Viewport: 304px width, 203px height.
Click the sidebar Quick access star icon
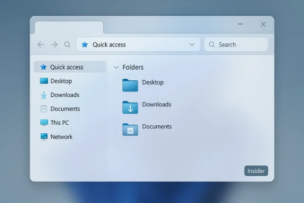[43, 67]
